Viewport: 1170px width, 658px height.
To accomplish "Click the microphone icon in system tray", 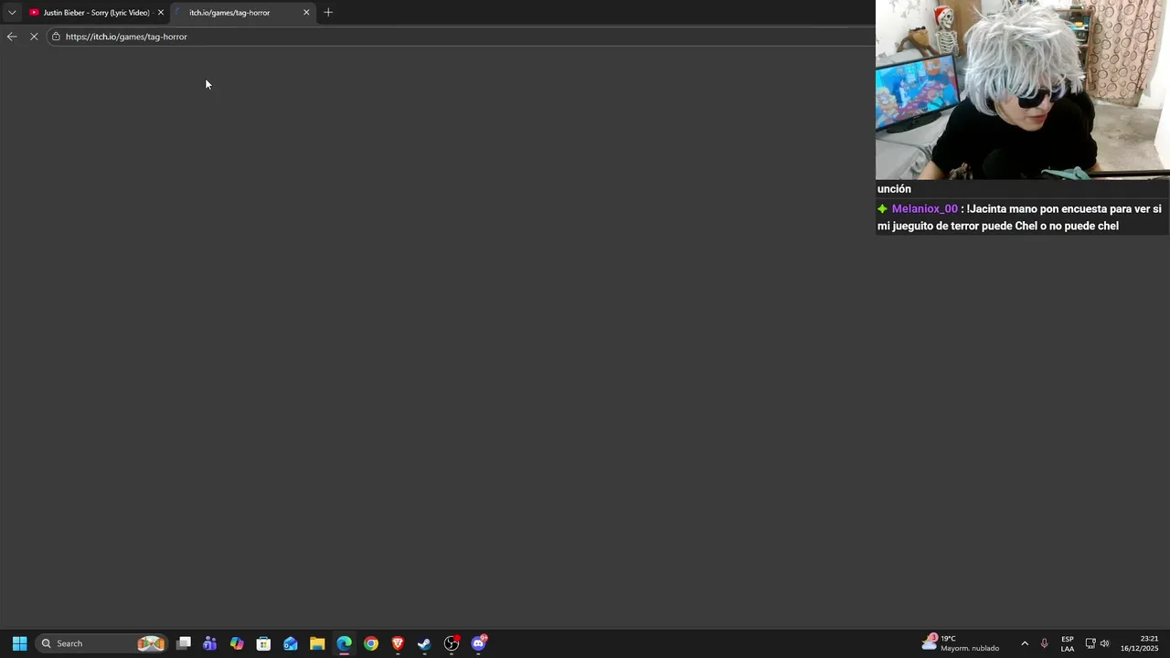I will [1045, 643].
